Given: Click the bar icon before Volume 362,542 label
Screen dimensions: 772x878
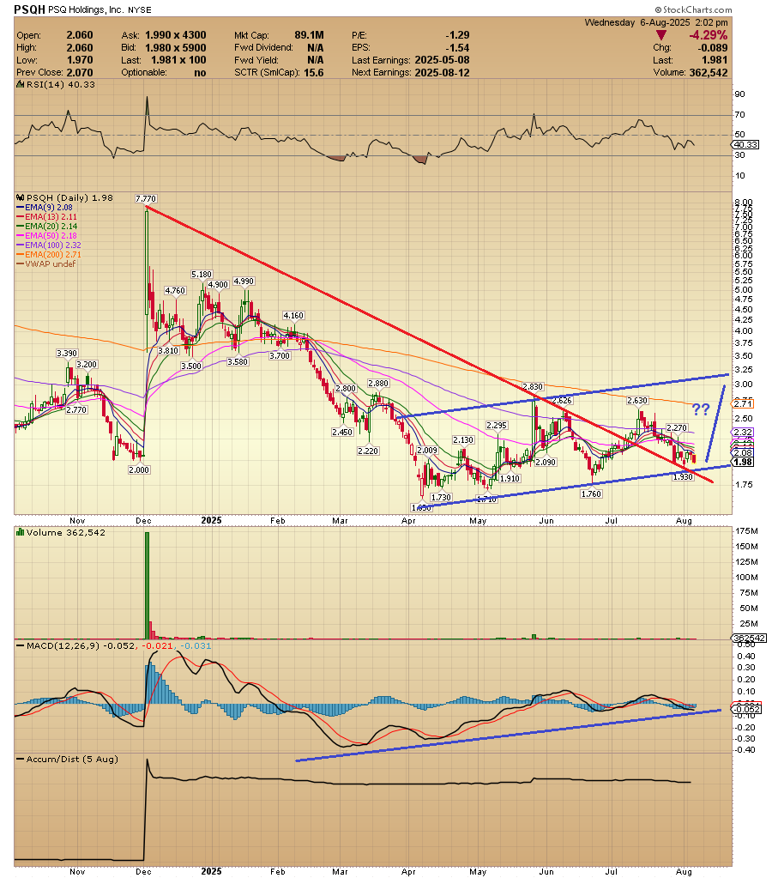Looking at the screenshot, I should click(x=20, y=532).
